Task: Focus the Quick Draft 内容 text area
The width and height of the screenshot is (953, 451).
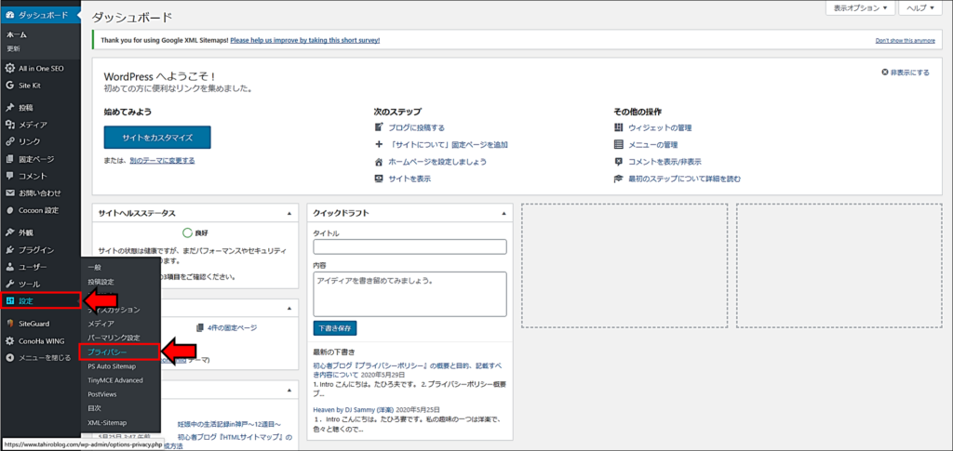Action: click(409, 294)
